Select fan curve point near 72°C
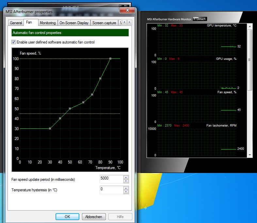Viewport: 257px width, 223px height. click(x=92, y=94)
